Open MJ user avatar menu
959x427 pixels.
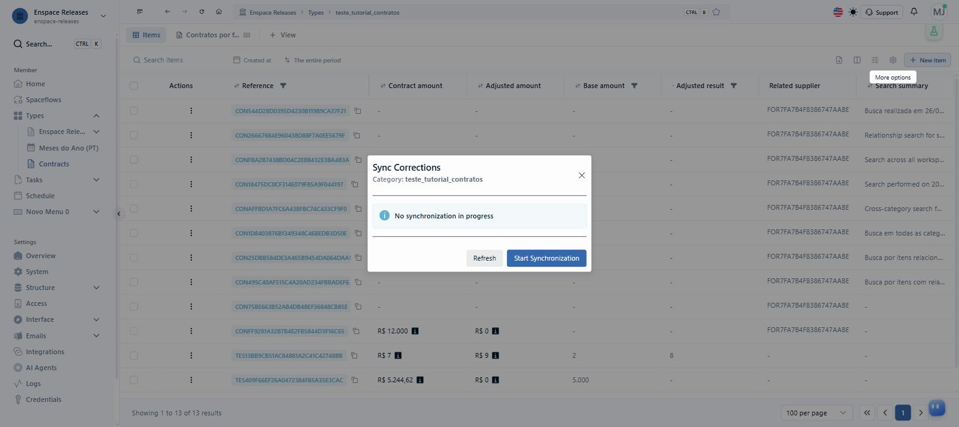(938, 12)
